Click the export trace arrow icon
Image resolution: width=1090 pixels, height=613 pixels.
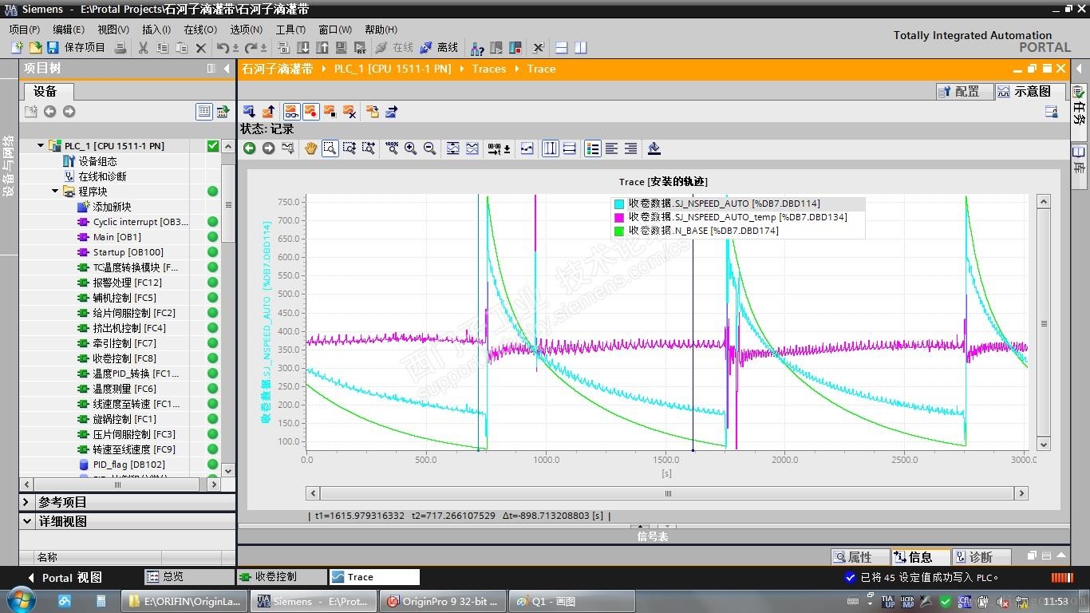(391, 112)
